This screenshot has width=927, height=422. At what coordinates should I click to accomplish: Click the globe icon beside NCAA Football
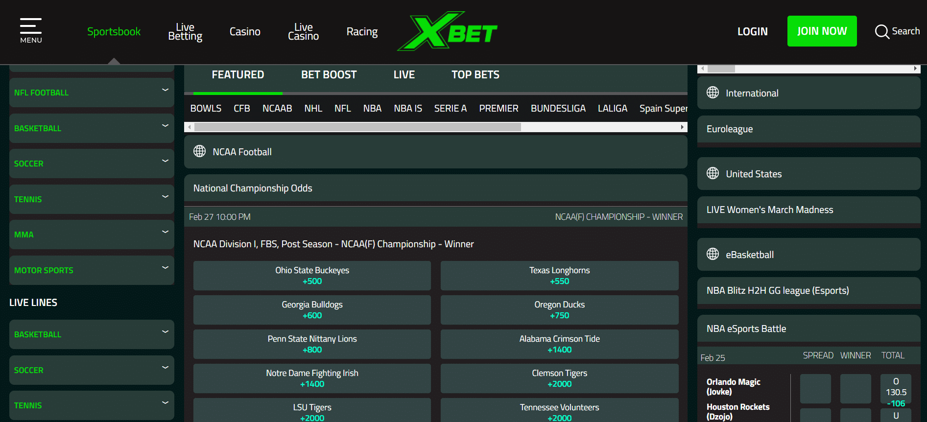tap(199, 151)
